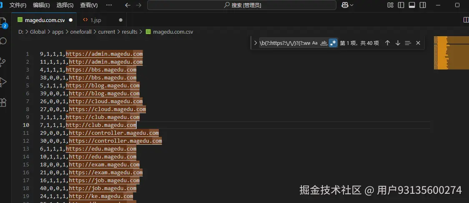Toggle Find in Selection
Screen dimensions: 469x203
408,43
